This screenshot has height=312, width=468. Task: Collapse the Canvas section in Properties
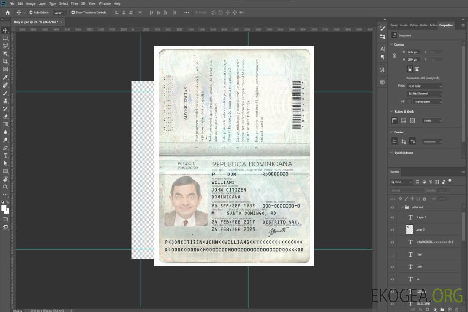click(x=391, y=44)
